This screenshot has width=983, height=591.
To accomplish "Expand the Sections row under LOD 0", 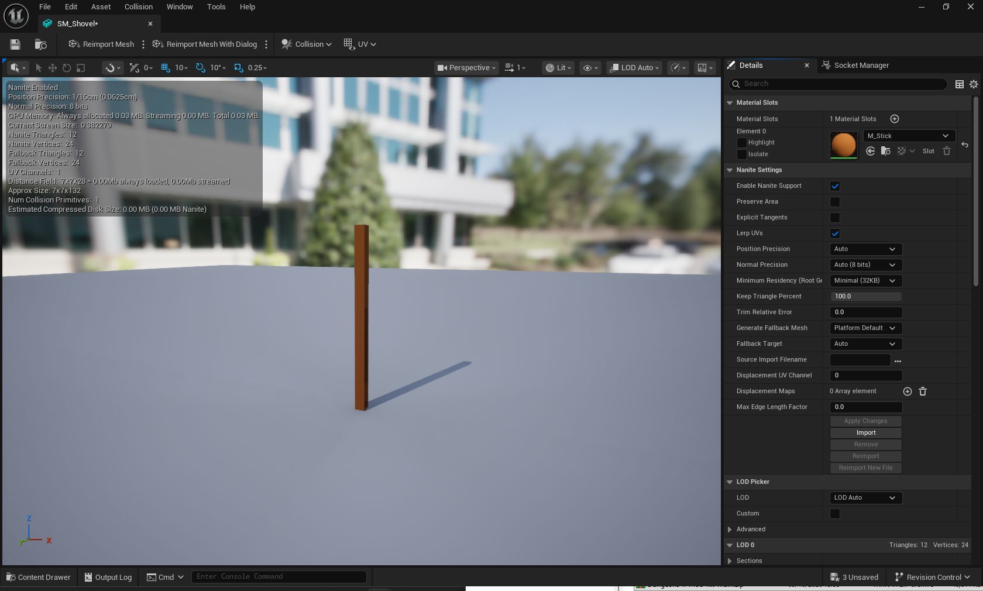I will 730,561.
